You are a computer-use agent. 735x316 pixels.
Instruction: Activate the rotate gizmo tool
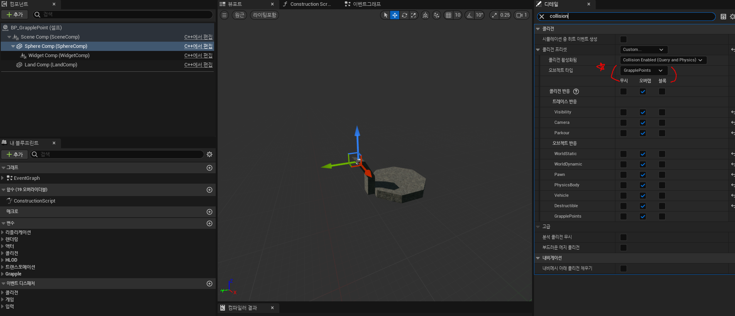coord(404,15)
